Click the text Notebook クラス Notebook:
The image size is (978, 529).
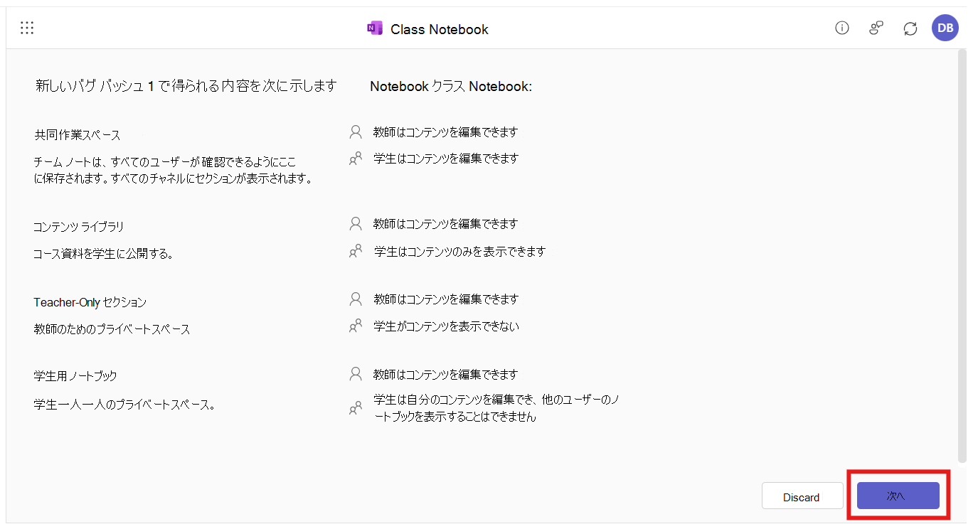pos(451,86)
